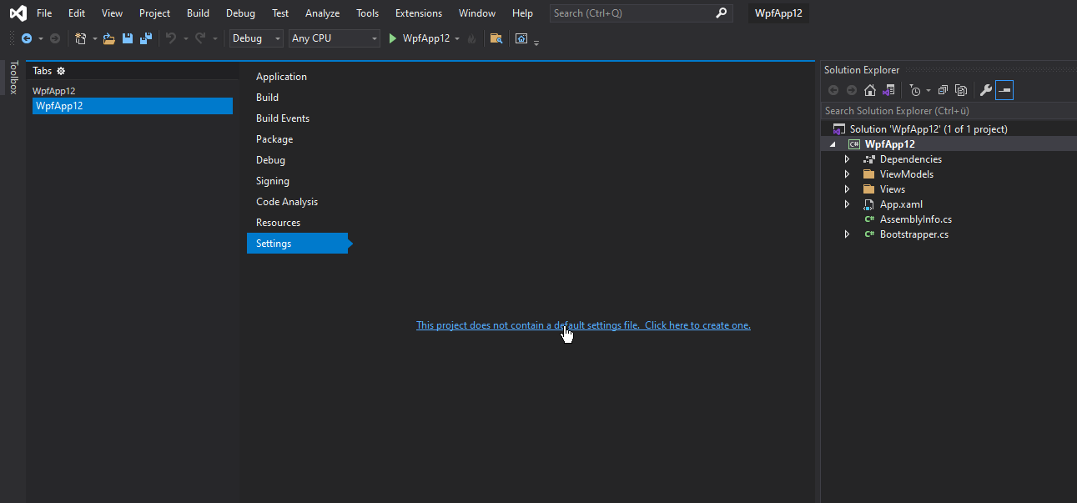
Task: Click Solution Explorer Home icon
Action: [870, 90]
